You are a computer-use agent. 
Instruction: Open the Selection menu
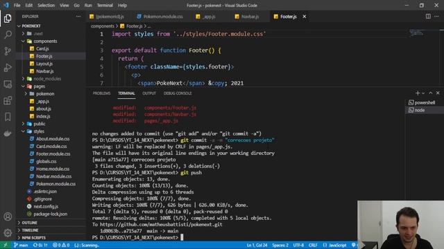point(46,5)
